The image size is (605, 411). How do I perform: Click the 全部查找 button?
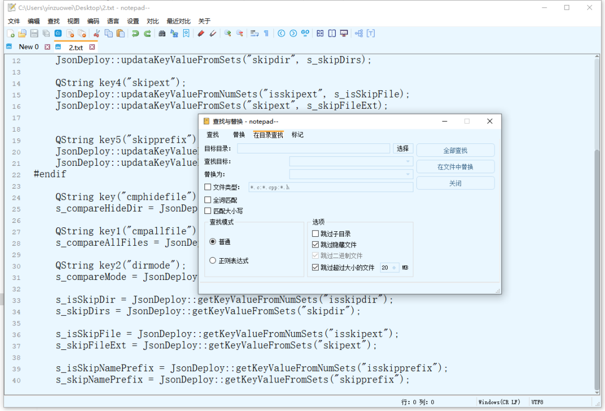pos(455,150)
